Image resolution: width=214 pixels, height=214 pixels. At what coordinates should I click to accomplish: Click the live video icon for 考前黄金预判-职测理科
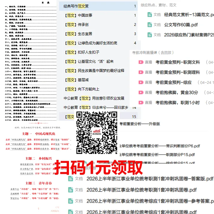[x=141, y=72]
